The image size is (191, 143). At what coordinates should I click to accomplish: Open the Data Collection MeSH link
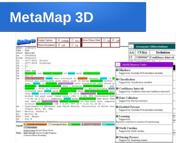[x=128, y=98]
